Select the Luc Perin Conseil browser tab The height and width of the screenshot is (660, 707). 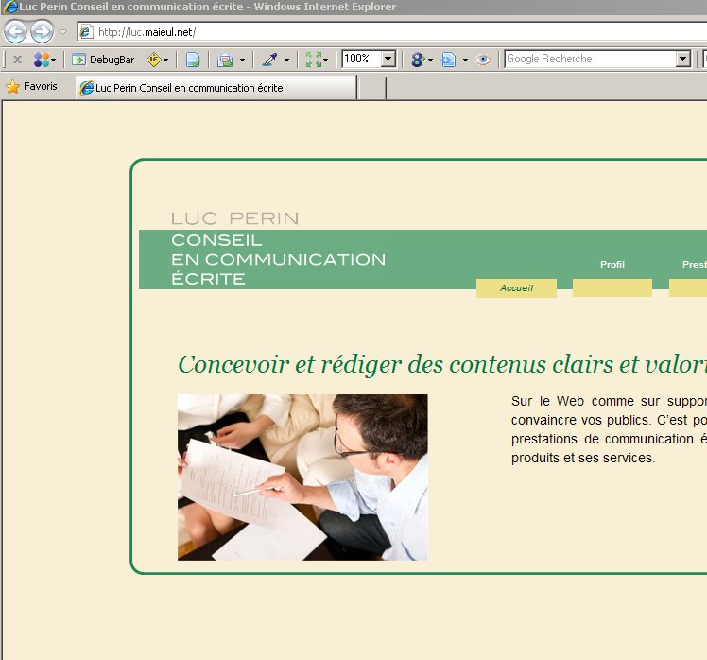pyautogui.click(x=216, y=88)
